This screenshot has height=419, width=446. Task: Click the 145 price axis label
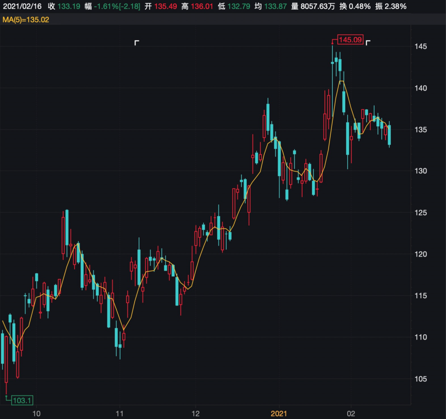(421, 46)
